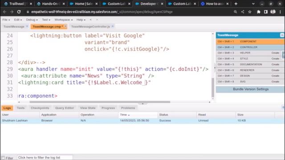Close the How to access browser tab
285x160 pixels.
[x=228, y=4]
